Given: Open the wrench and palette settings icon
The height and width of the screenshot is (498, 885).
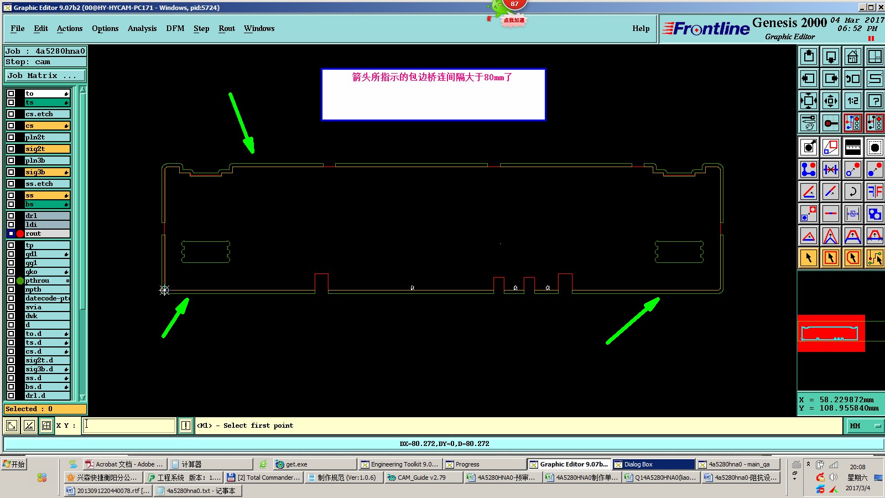Looking at the screenshot, I should click(809, 123).
